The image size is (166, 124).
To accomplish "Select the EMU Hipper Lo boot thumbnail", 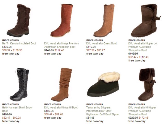I will tap(146, 21).
